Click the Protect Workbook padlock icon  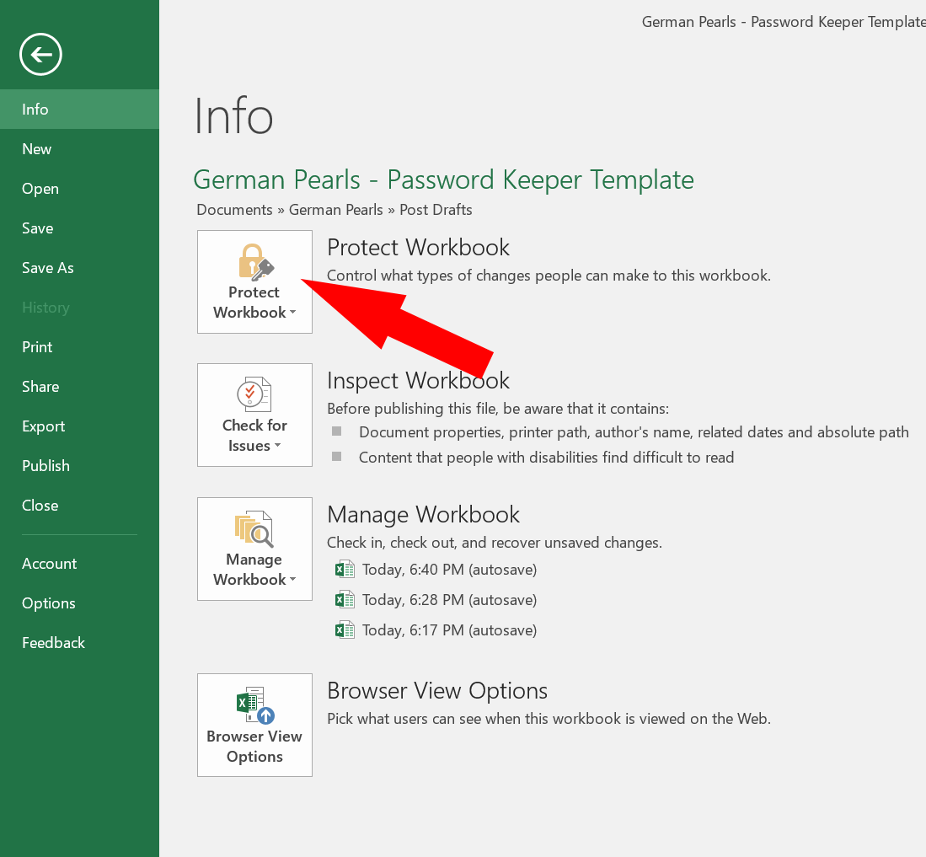(254, 261)
